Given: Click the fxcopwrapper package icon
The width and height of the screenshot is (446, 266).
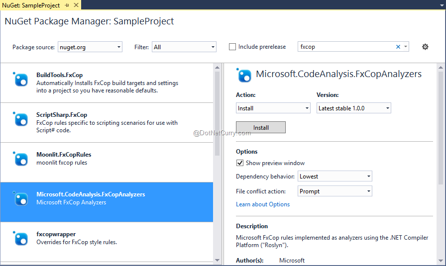Looking at the screenshot, I should click(21, 239).
